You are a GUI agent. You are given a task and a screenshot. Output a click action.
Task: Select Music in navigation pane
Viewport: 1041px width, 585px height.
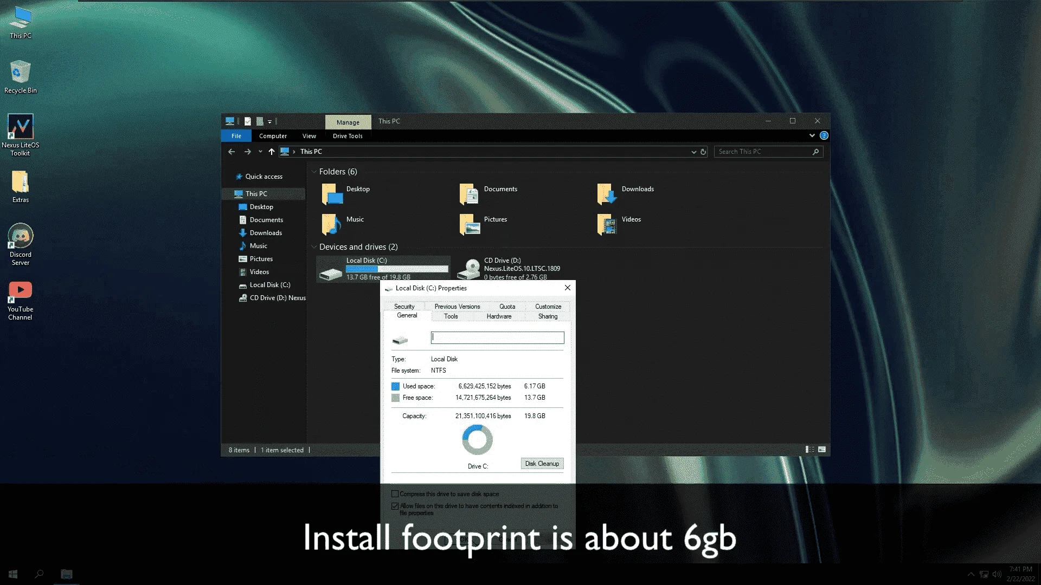(258, 246)
